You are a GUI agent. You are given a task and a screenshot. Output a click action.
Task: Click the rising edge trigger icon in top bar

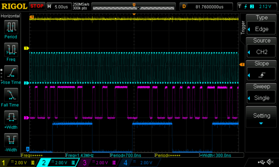pos(246,6)
